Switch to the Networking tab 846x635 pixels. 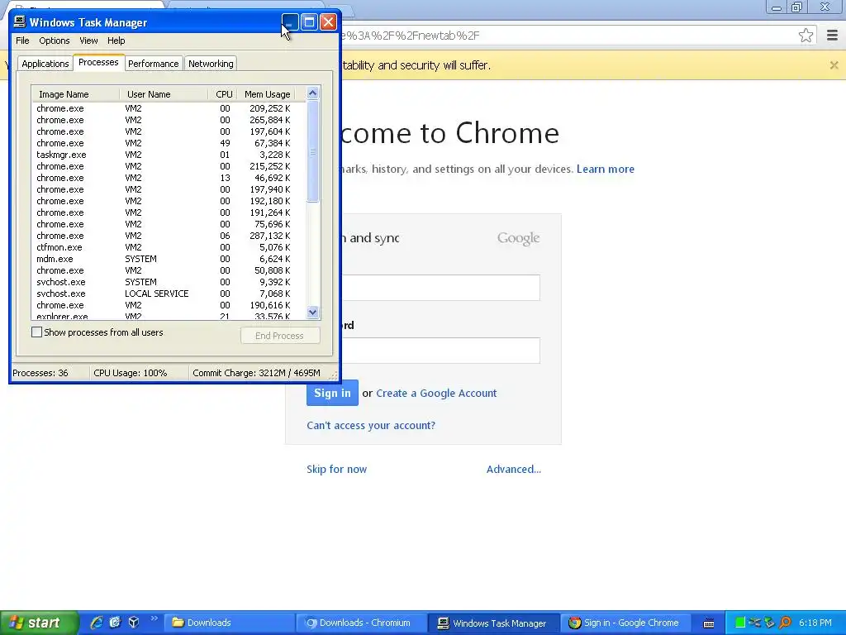(x=211, y=64)
